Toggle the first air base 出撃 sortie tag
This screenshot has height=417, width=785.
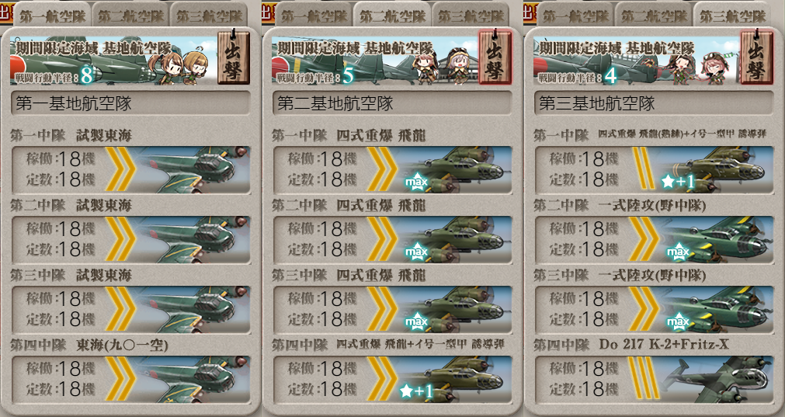pyautogui.click(x=234, y=57)
